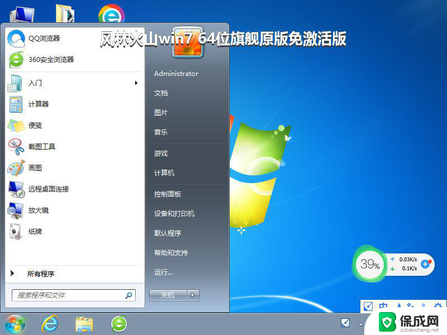Click the Windows Start orb
Viewport: 447px width, 335px height.
[x=15, y=324]
